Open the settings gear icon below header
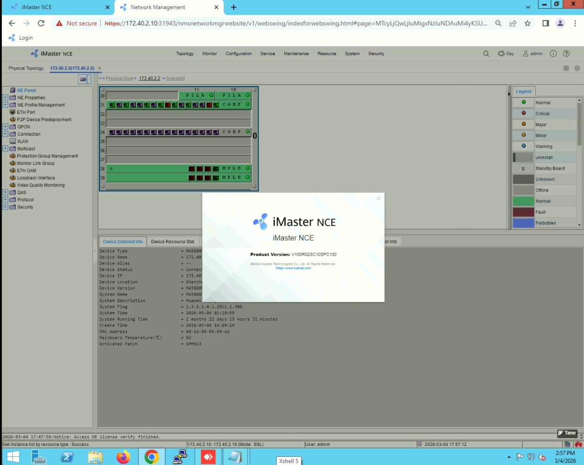The width and height of the screenshot is (584, 465). pyautogui.click(x=577, y=68)
